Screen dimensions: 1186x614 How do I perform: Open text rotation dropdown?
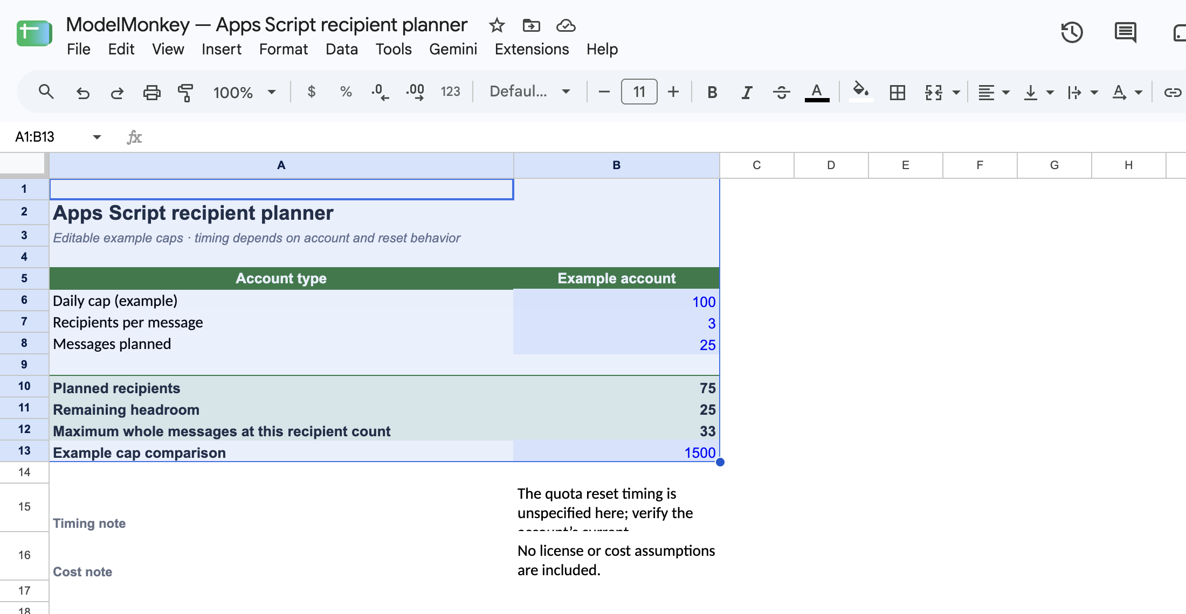1127,93
